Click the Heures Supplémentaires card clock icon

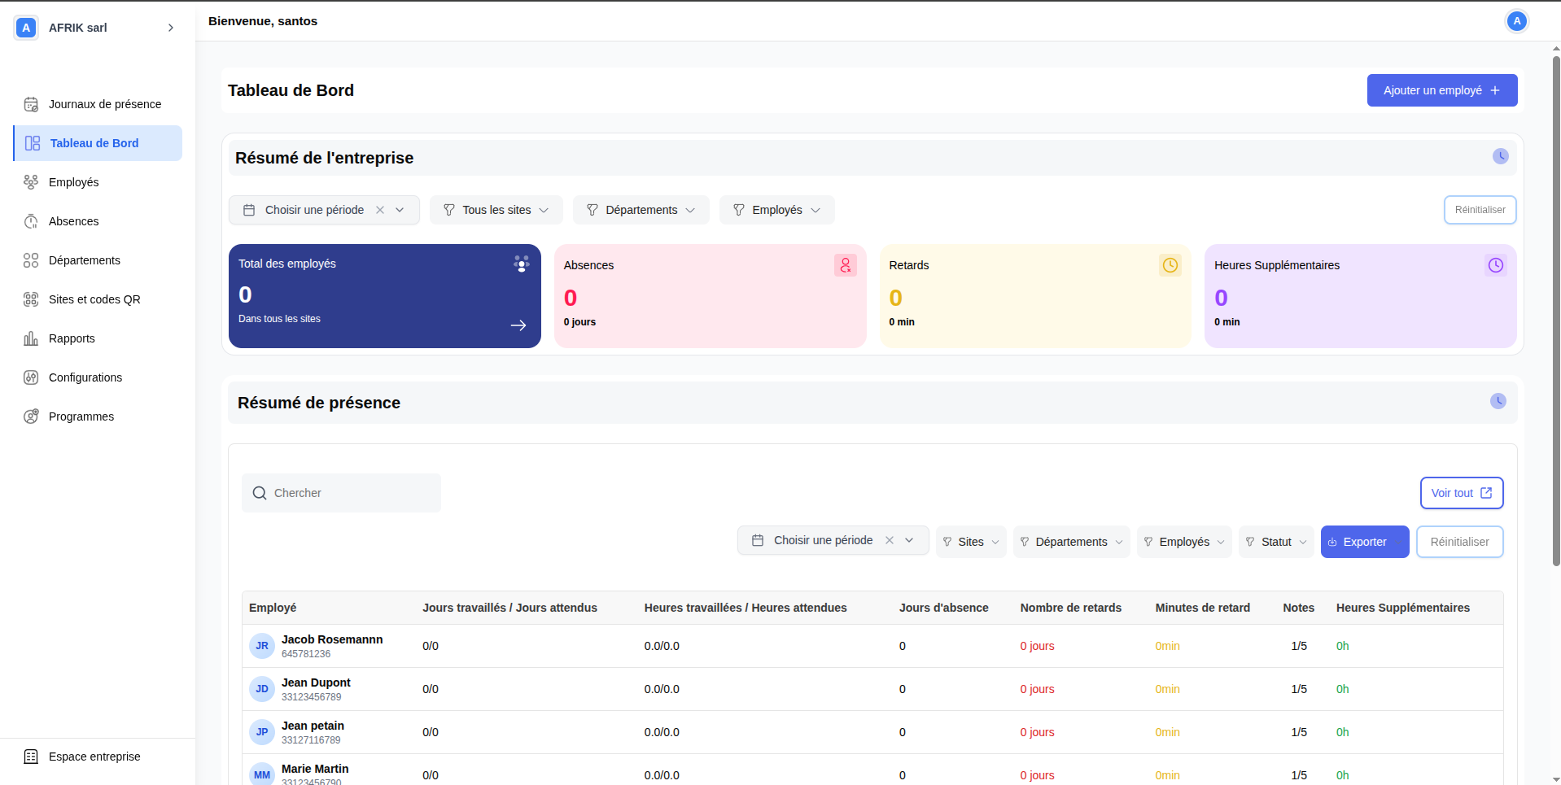[x=1495, y=265]
